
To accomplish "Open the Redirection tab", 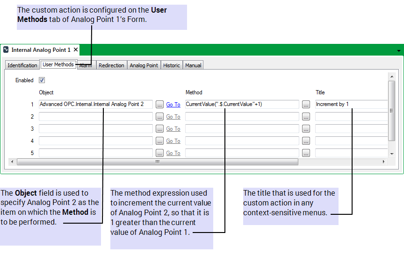I will click(111, 65).
